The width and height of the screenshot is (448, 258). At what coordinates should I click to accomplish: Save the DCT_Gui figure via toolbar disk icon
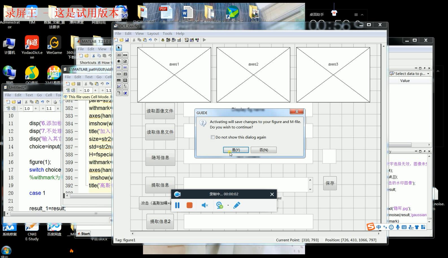(127, 40)
